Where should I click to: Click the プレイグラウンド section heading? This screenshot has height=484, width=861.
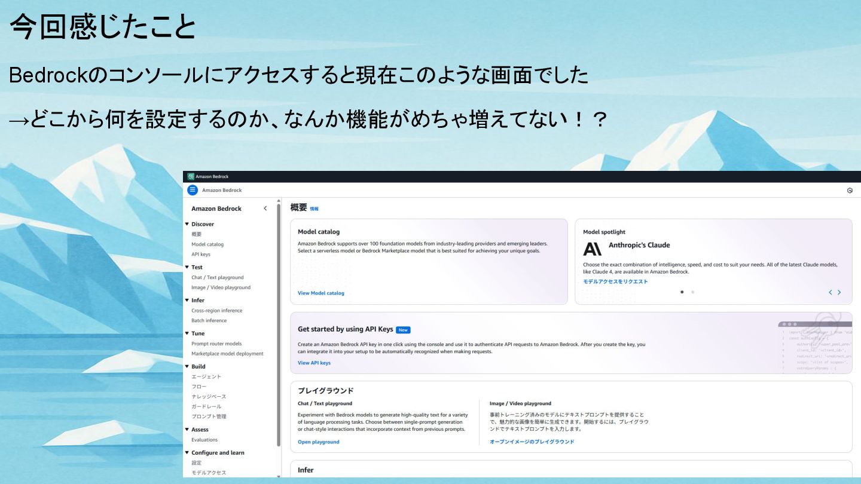[x=326, y=391]
